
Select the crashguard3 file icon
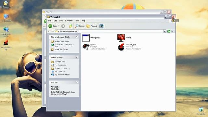click(86, 38)
